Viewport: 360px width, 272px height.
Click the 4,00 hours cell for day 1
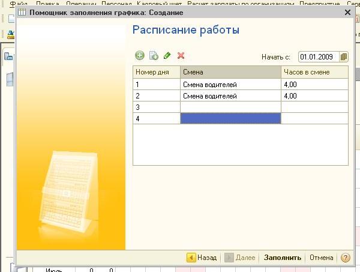(x=314, y=85)
